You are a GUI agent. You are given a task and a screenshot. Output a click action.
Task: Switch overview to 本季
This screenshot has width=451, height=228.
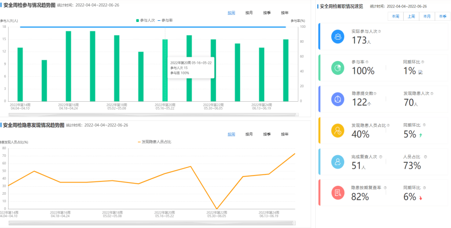[442, 17]
